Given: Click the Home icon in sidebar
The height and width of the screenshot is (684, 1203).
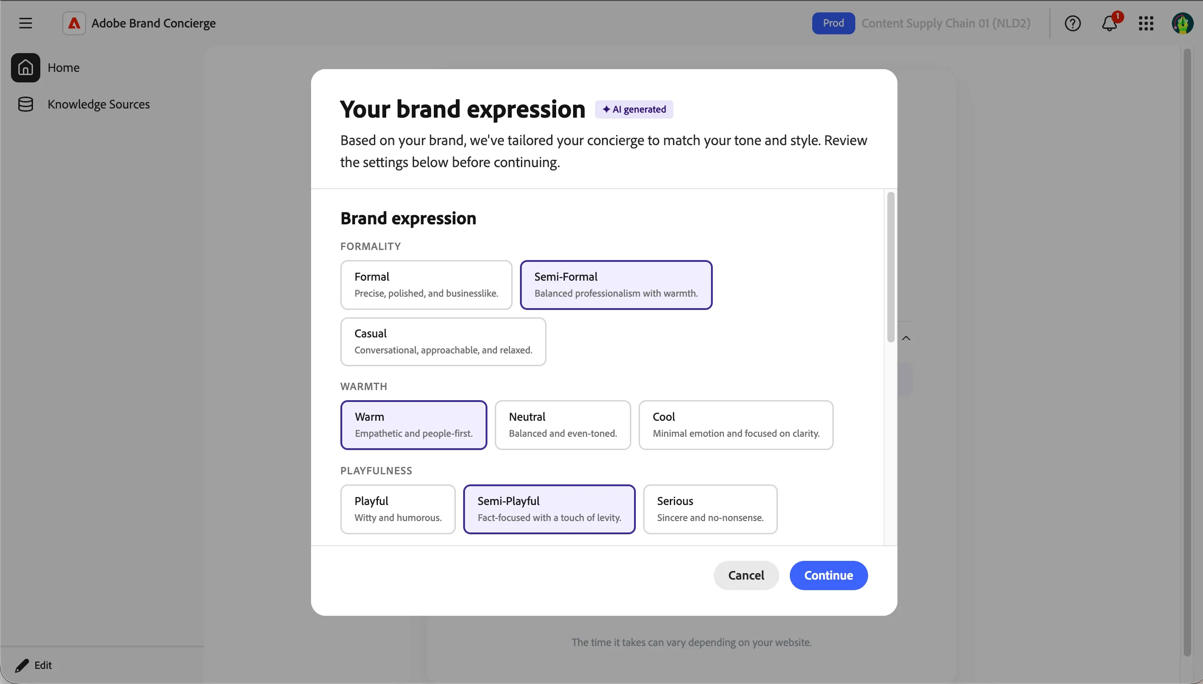Looking at the screenshot, I should pos(25,68).
